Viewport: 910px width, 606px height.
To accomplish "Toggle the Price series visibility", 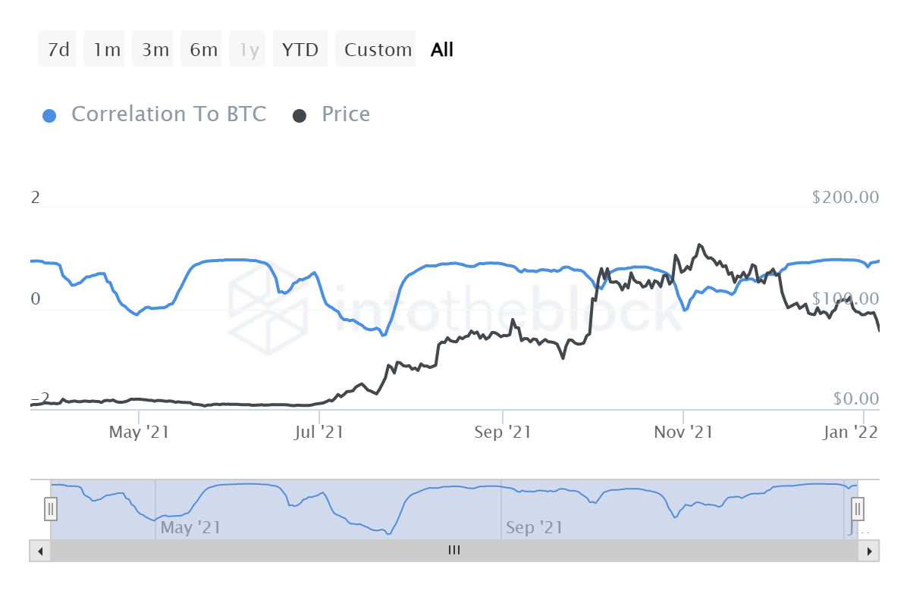I will [346, 114].
